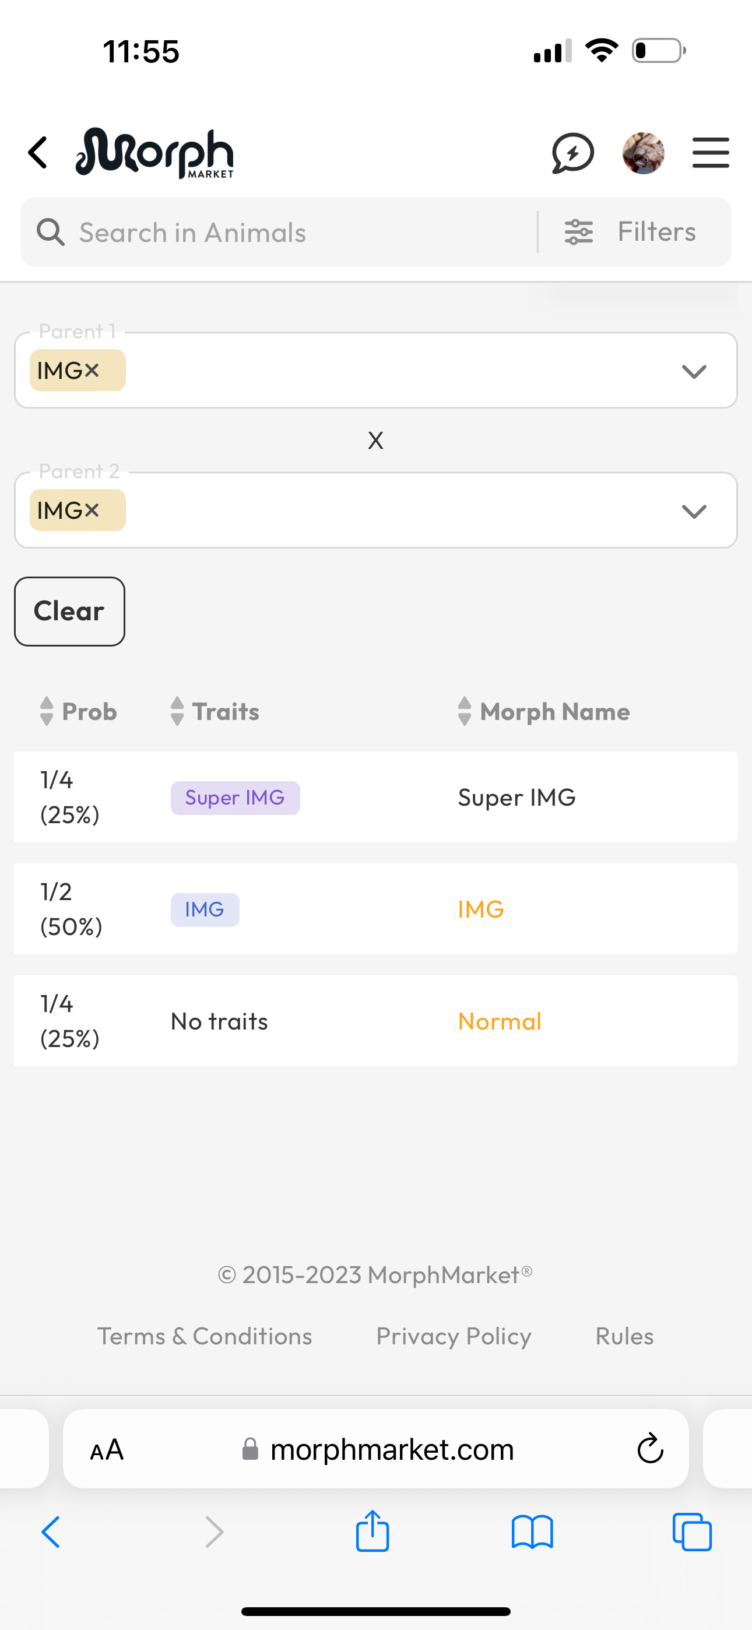Expand the Parent 2 dropdown
Viewport: 752px width, 1630px height.
(694, 511)
